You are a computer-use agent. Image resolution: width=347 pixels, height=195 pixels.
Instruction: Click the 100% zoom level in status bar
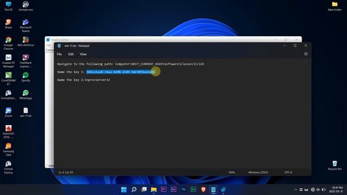pos(232,172)
